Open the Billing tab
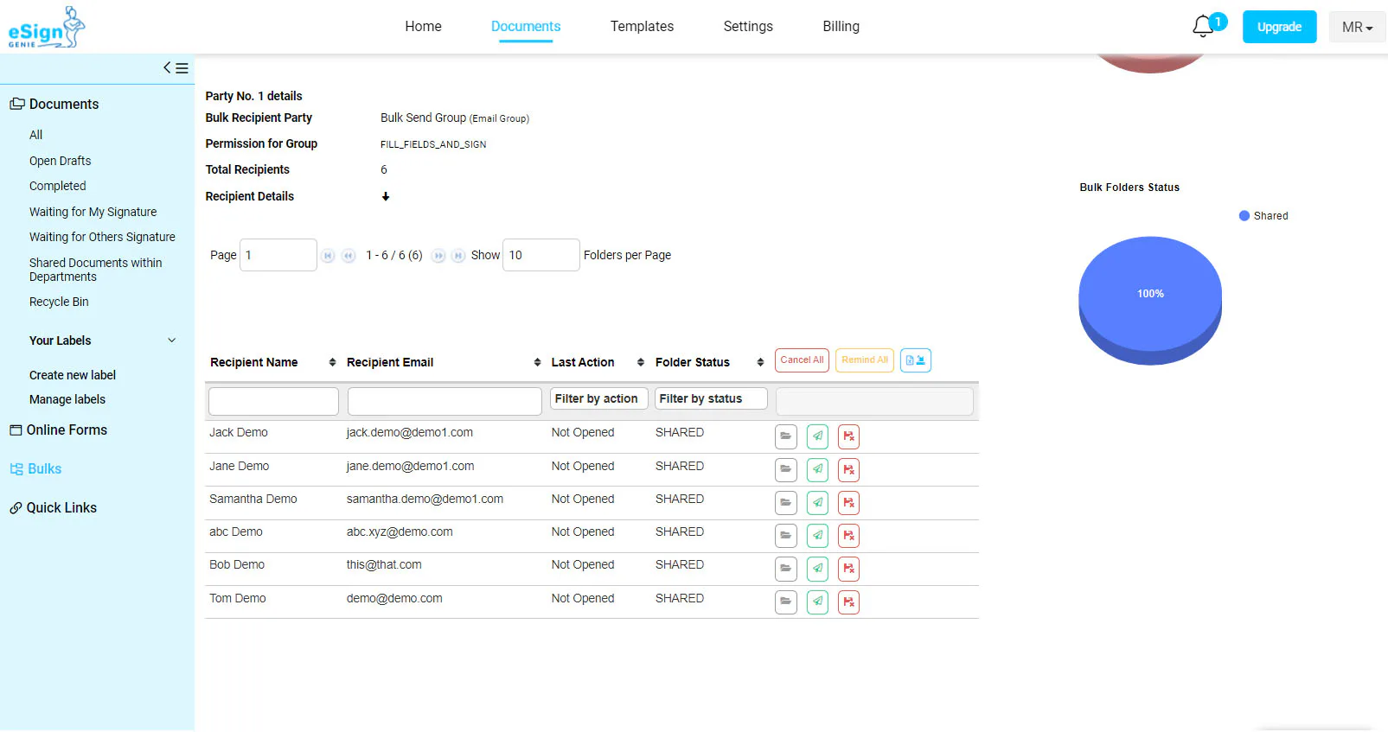This screenshot has height=732, width=1388. [x=841, y=27]
